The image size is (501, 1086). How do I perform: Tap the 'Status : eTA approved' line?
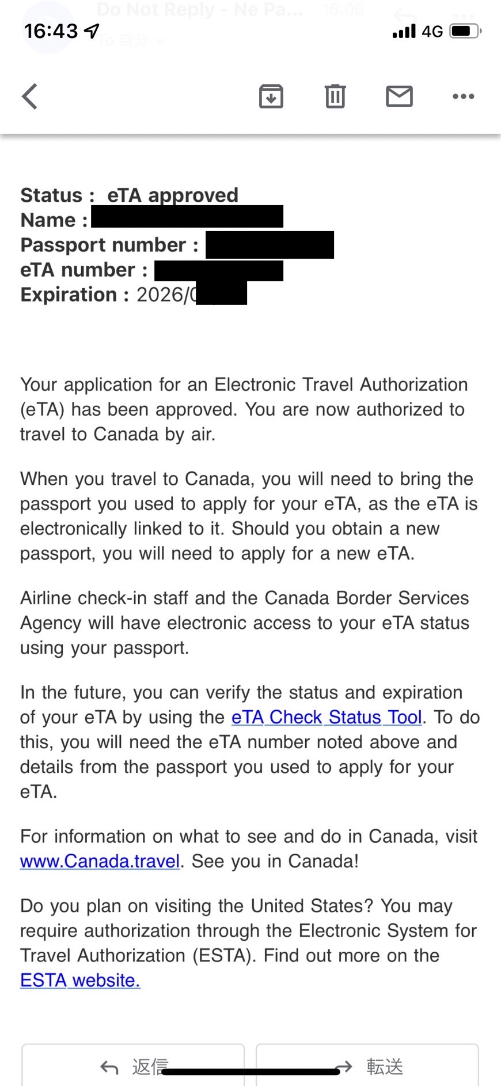click(x=130, y=195)
